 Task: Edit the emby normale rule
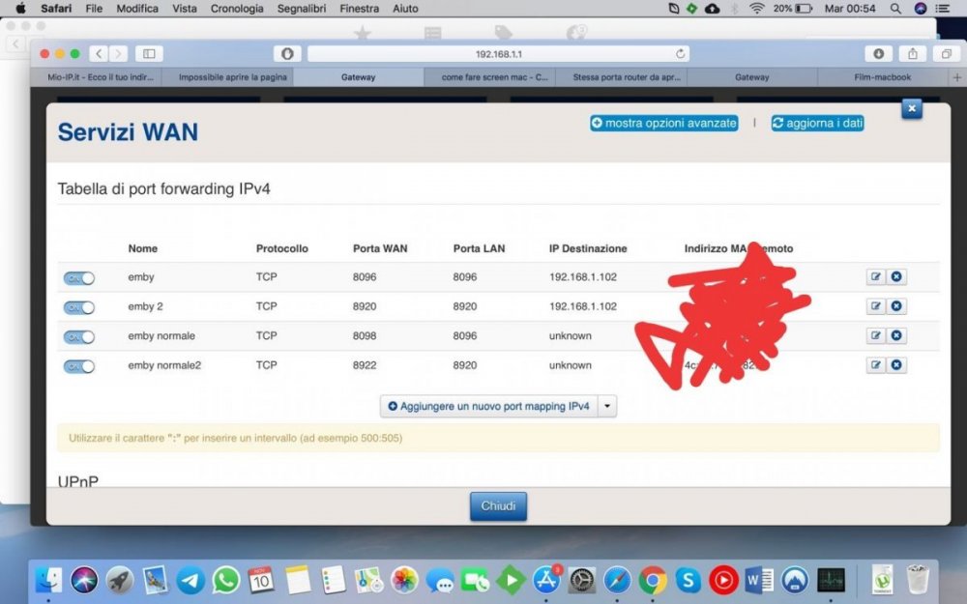(x=876, y=335)
